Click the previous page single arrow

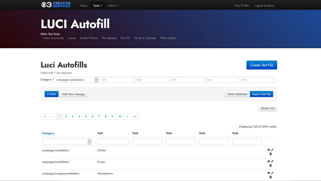(53, 116)
